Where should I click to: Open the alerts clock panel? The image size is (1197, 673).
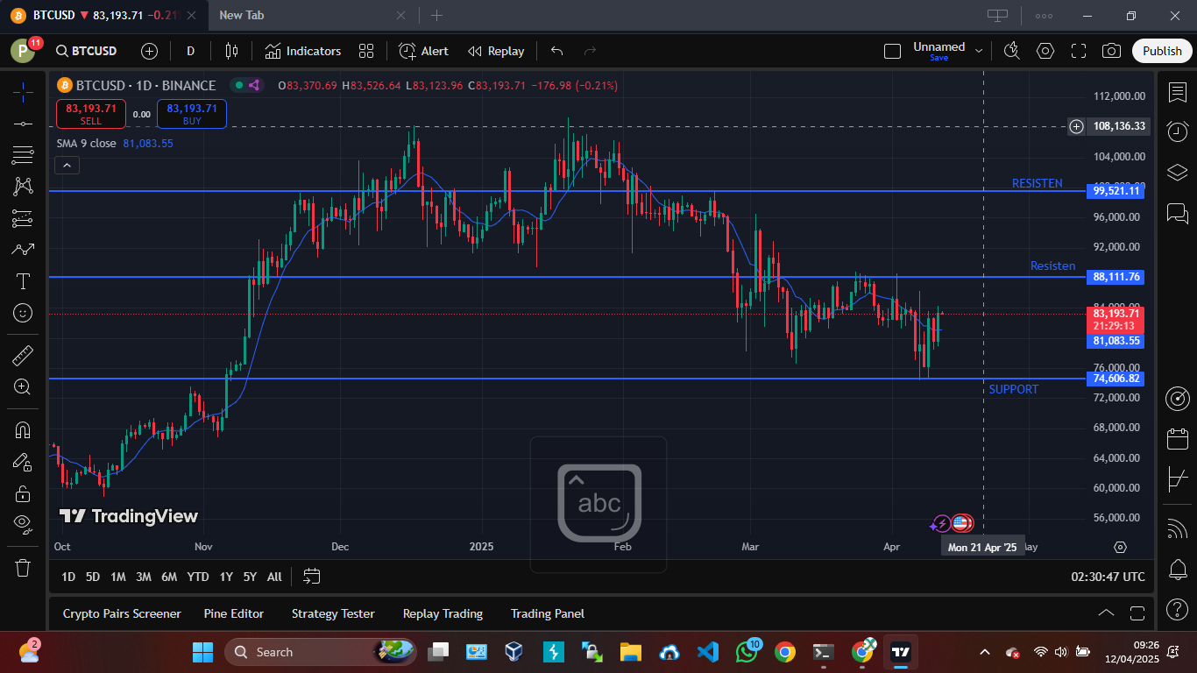pyautogui.click(x=1177, y=131)
